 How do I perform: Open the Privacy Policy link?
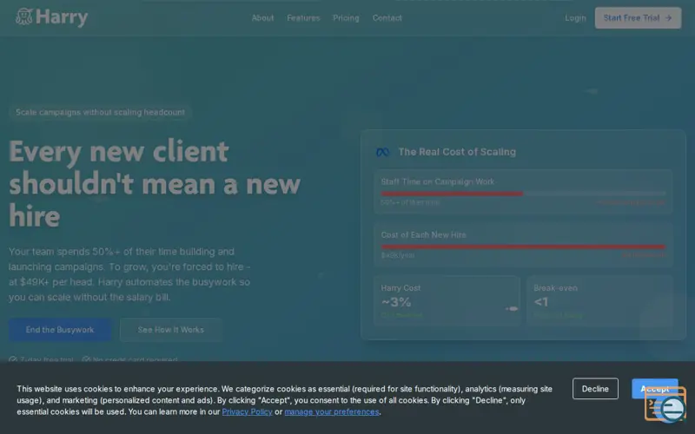(247, 411)
